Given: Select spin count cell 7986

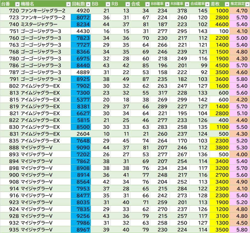Looking at the screenshot, I should click(x=81, y=223).
